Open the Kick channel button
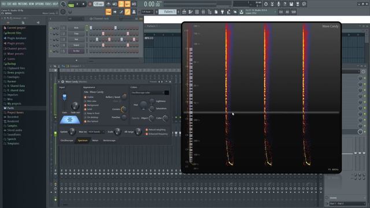Viewport: 370px width, 208px height. coord(76,28)
